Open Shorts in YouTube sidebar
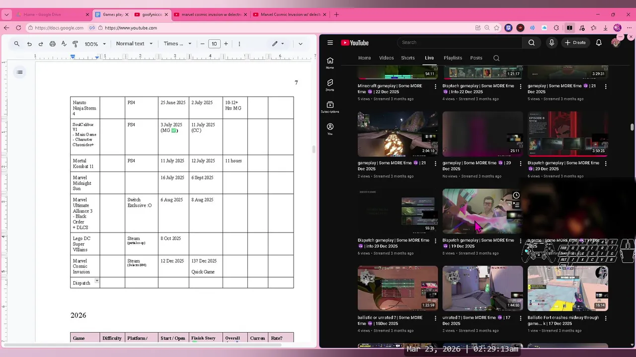The width and height of the screenshot is (636, 357). [x=330, y=85]
